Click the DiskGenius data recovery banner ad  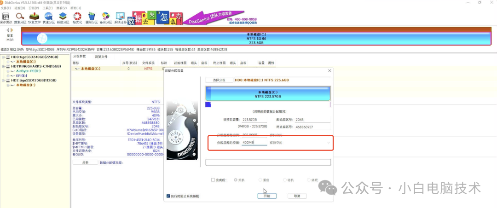click(192, 18)
